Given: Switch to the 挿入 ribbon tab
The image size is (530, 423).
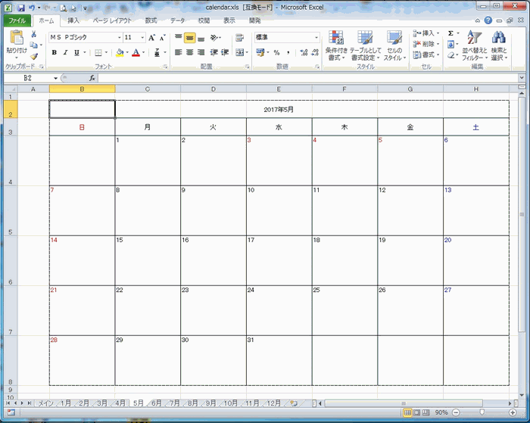Looking at the screenshot, I should [x=73, y=20].
